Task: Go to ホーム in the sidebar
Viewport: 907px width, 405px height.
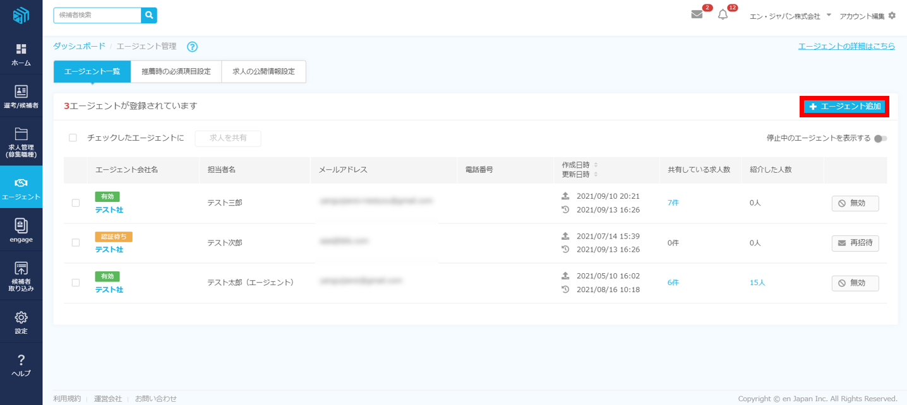Action: coord(21,55)
